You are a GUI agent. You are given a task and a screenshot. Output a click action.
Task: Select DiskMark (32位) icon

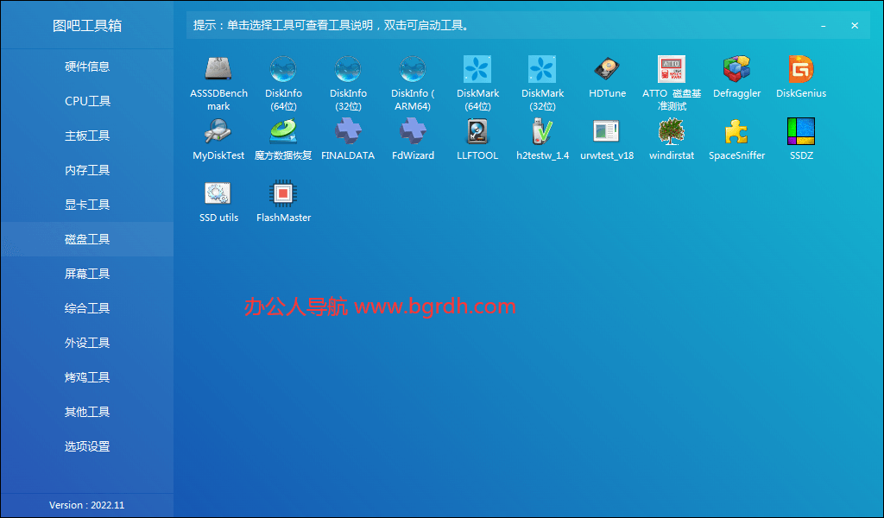point(542,69)
